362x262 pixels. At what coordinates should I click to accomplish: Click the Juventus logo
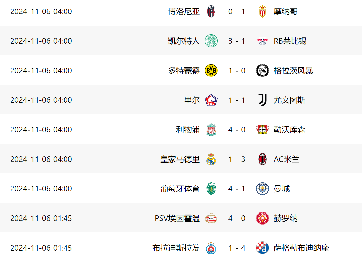(262, 100)
